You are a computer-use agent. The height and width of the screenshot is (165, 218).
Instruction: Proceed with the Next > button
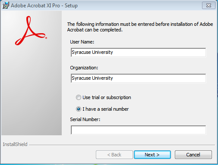click(x=152, y=155)
